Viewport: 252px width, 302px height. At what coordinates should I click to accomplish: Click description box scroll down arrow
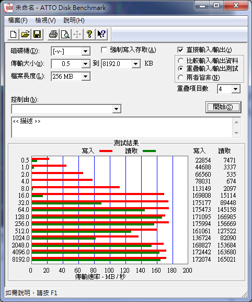pos(236,133)
